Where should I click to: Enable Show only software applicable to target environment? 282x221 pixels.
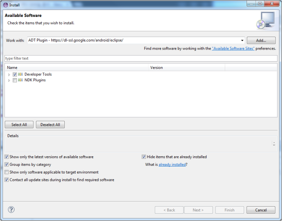7,172
